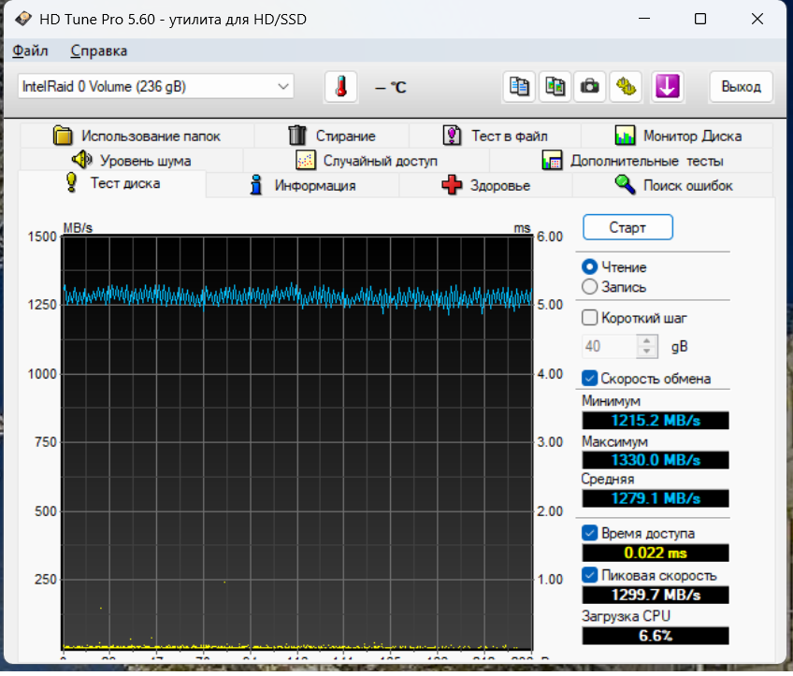Switch to the Тест в файл tab
The width and height of the screenshot is (793, 676).
(x=495, y=136)
